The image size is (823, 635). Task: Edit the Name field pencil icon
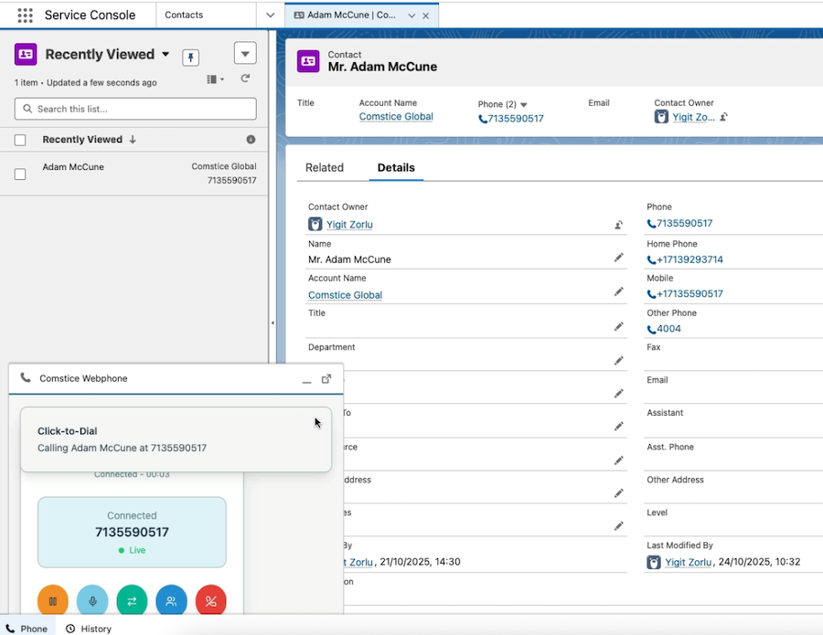pyautogui.click(x=618, y=259)
